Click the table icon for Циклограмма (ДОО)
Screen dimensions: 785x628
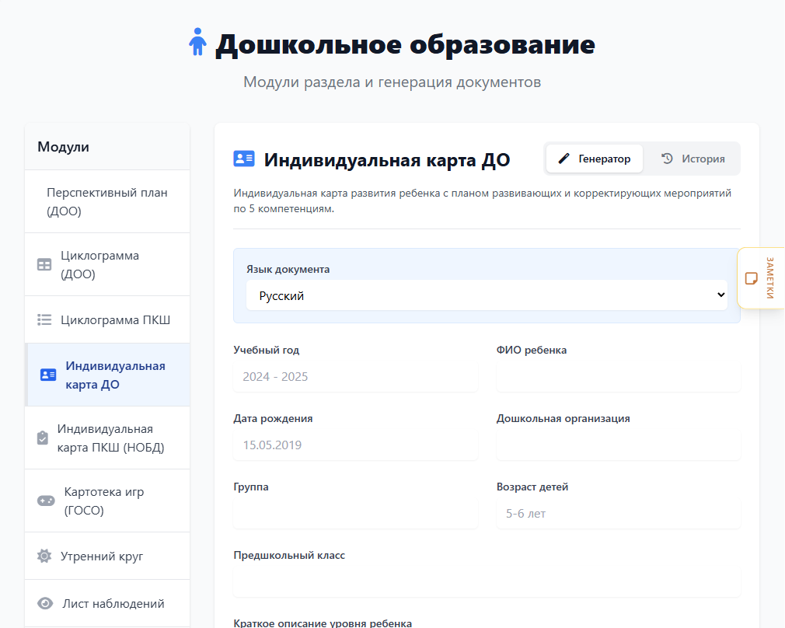point(44,264)
